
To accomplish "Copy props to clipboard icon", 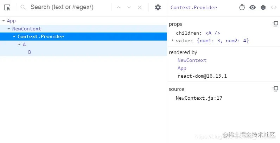I will point(275,24).
